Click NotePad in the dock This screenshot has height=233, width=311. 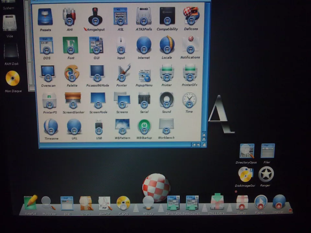tap(31, 203)
